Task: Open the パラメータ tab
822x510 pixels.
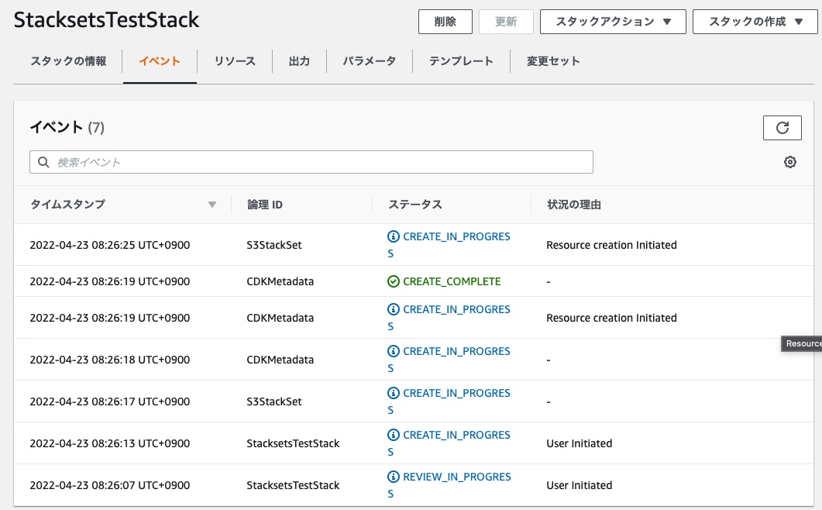Action: [x=370, y=60]
